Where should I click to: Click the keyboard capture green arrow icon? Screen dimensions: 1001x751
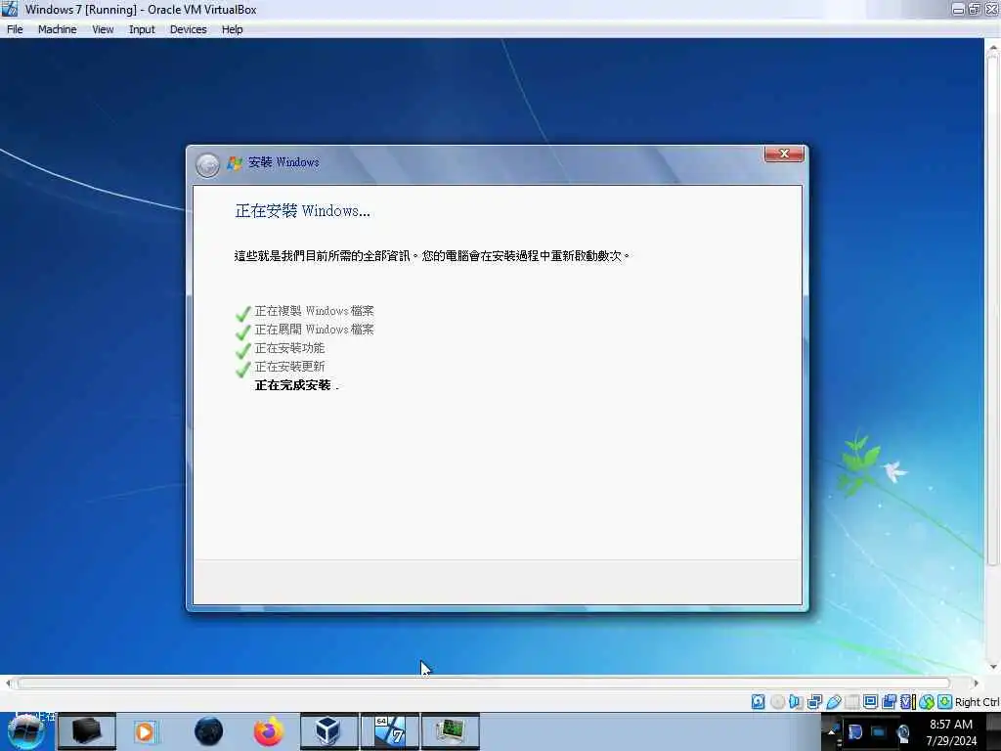(x=945, y=702)
